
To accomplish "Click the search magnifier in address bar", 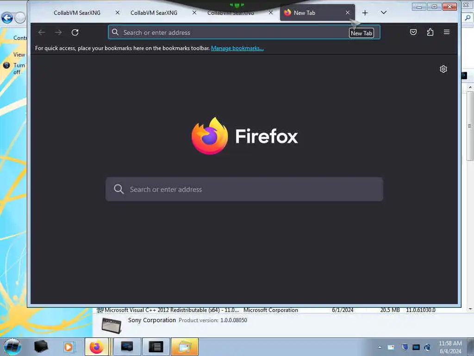I will 115,32.
